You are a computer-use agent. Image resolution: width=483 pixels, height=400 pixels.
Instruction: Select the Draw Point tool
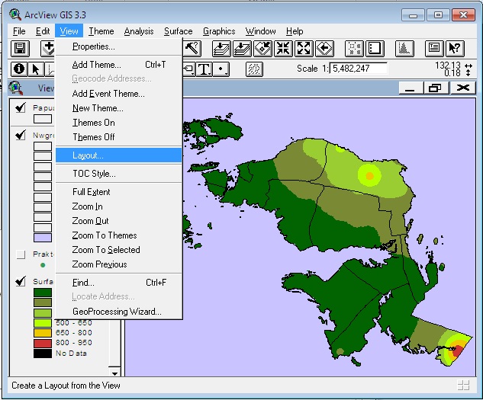click(x=221, y=69)
